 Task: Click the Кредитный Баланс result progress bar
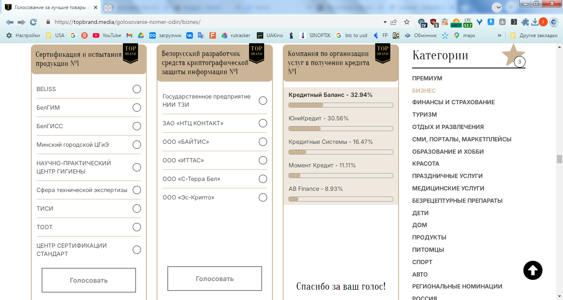click(341, 105)
